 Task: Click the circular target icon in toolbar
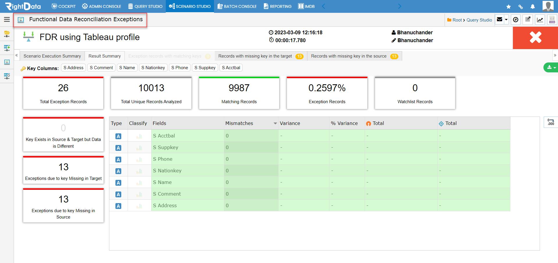tap(516, 20)
